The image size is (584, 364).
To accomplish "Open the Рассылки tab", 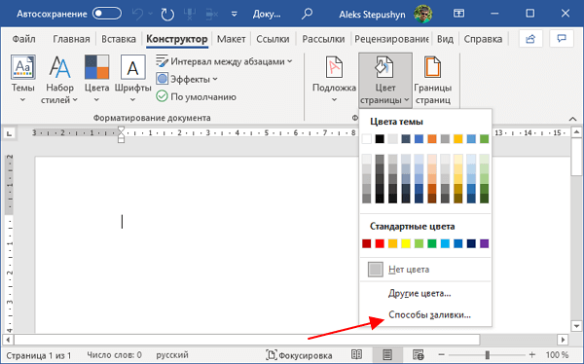I will coord(323,39).
